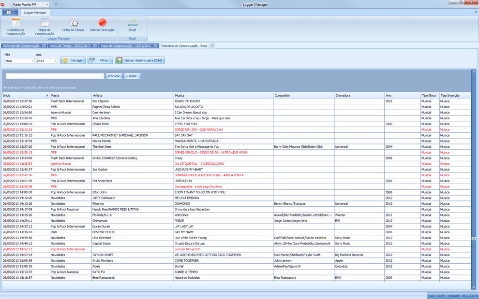
Task: Switch to Relatório de Comprovação document tab
Action: pos(21,46)
